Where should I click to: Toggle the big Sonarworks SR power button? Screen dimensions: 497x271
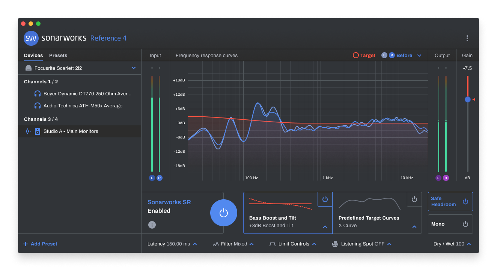(224, 213)
